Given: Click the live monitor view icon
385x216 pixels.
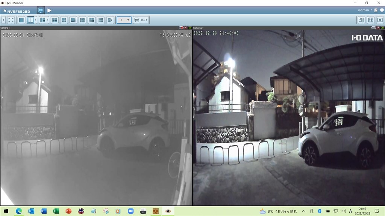Looking at the screenshot, I should [x=41, y=10].
